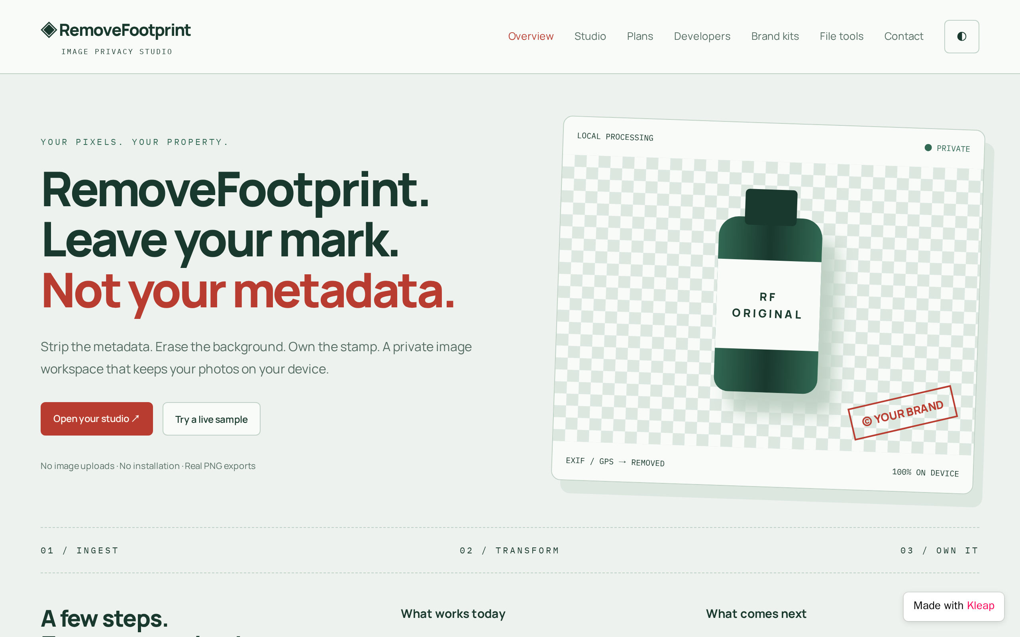Click the What comes next heading
This screenshot has height=637, width=1020.
tap(756, 614)
